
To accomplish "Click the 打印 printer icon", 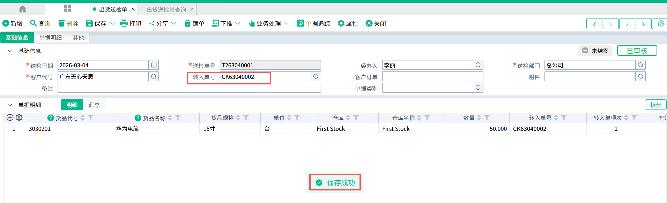I will pos(124,23).
